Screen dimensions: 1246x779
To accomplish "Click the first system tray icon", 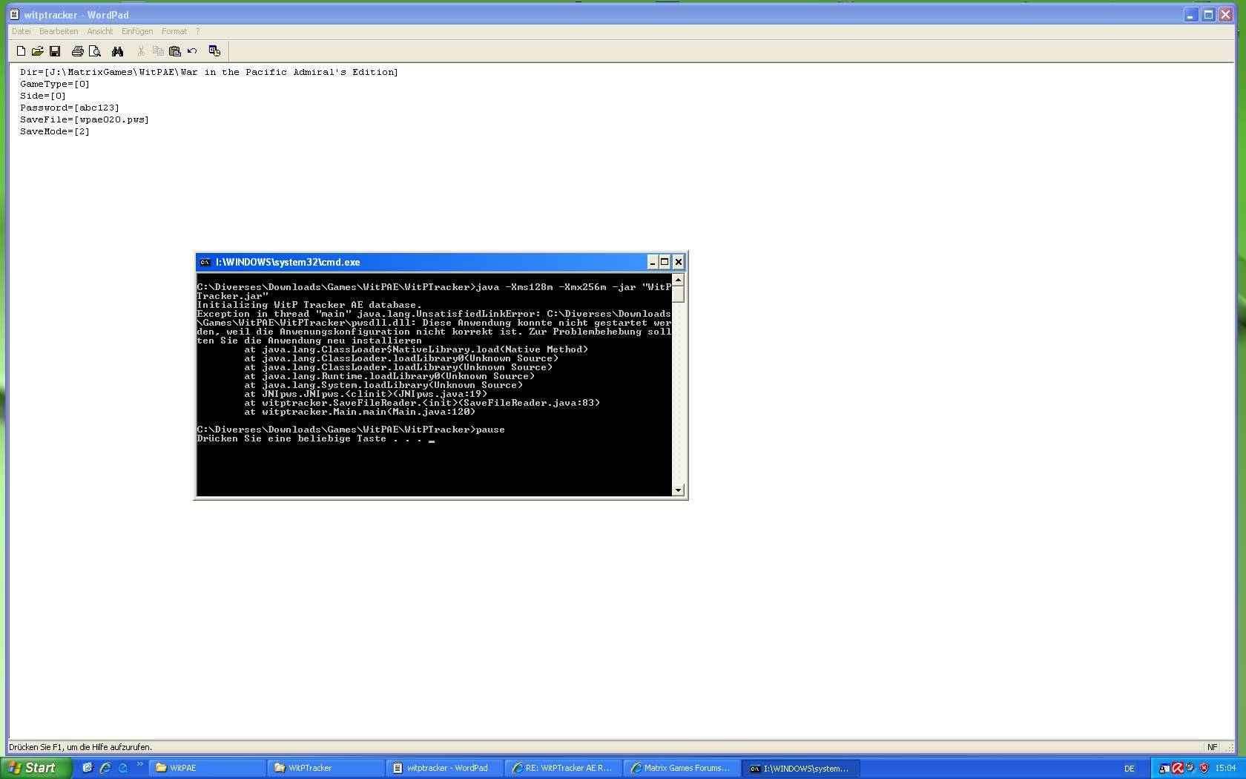I will 1164,769.
